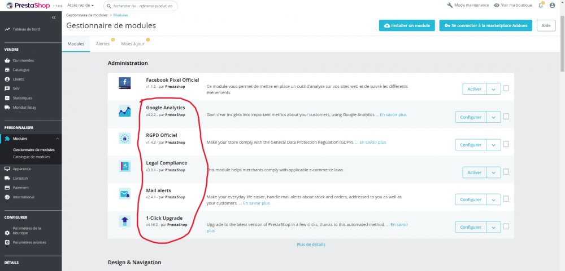565x271 pixels.
Task: Open Accès rapide dropdown menu
Action: point(81,6)
